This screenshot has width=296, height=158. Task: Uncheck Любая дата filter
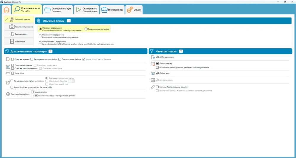point(157,73)
